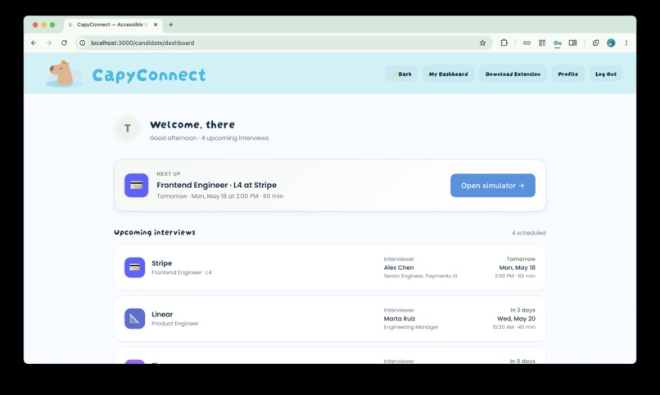Open a new tab with plus button
Viewport: 660px width, 395px height.
click(x=171, y=25)
